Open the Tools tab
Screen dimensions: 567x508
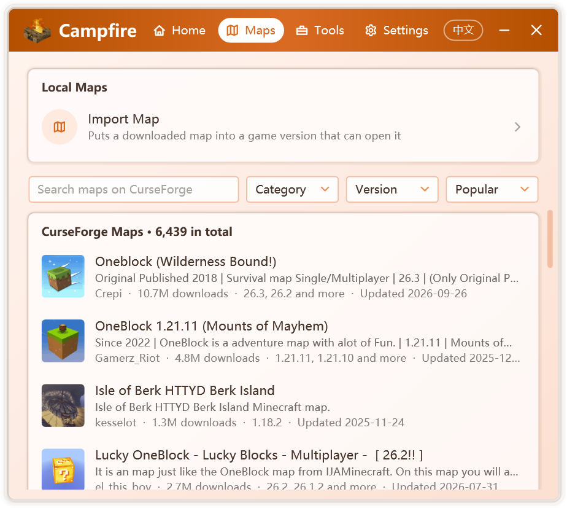point(320,31)
